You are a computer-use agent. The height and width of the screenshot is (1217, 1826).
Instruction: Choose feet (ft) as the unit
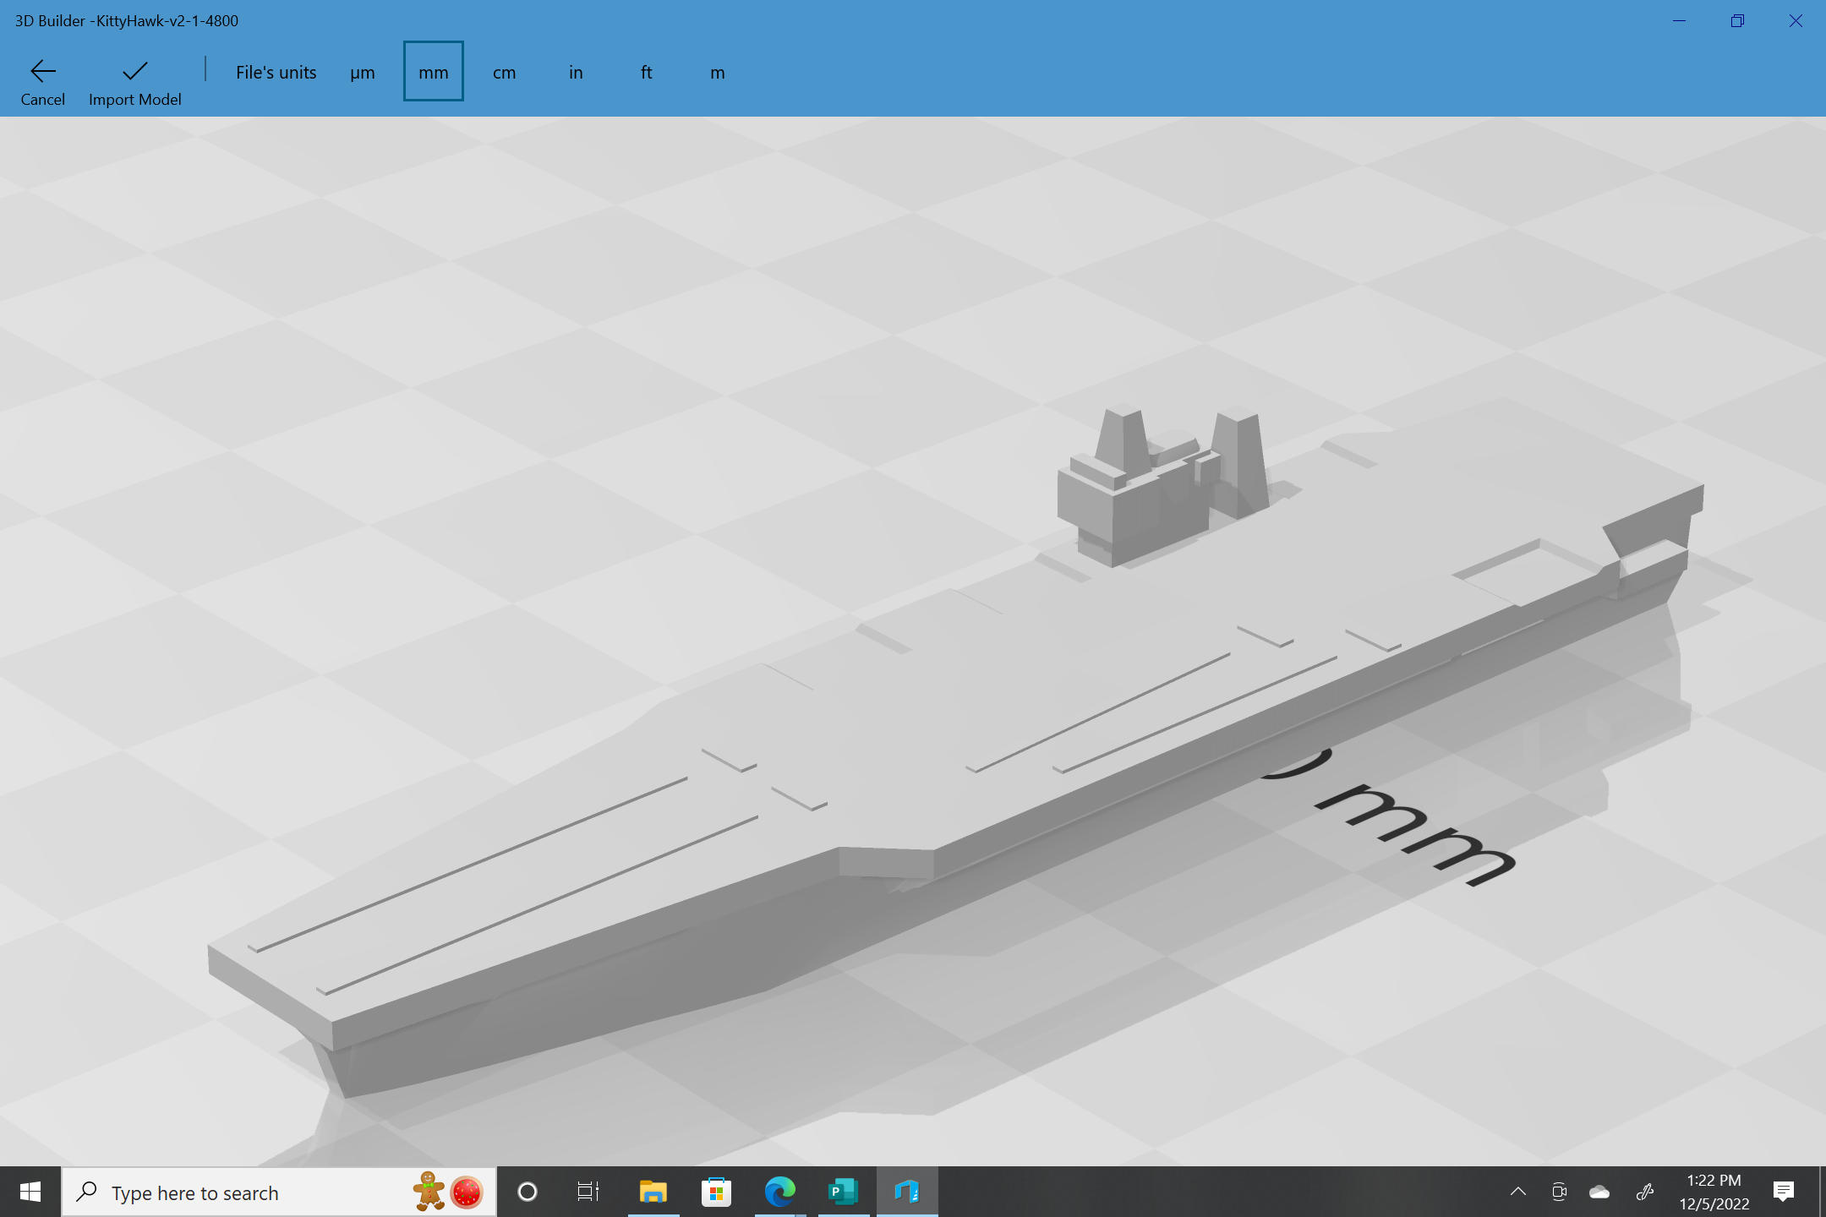[x=646, y=73]
